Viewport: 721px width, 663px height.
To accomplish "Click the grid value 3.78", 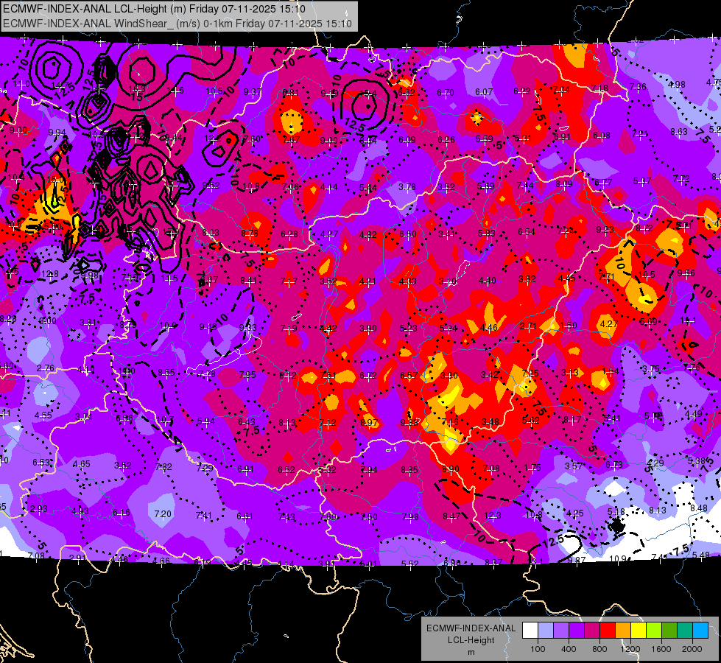I will [407, 187].
